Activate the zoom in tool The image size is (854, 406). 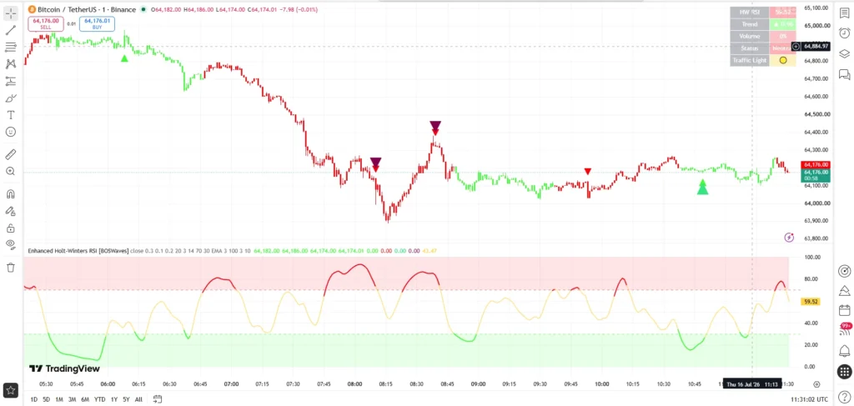click(10, 172)
